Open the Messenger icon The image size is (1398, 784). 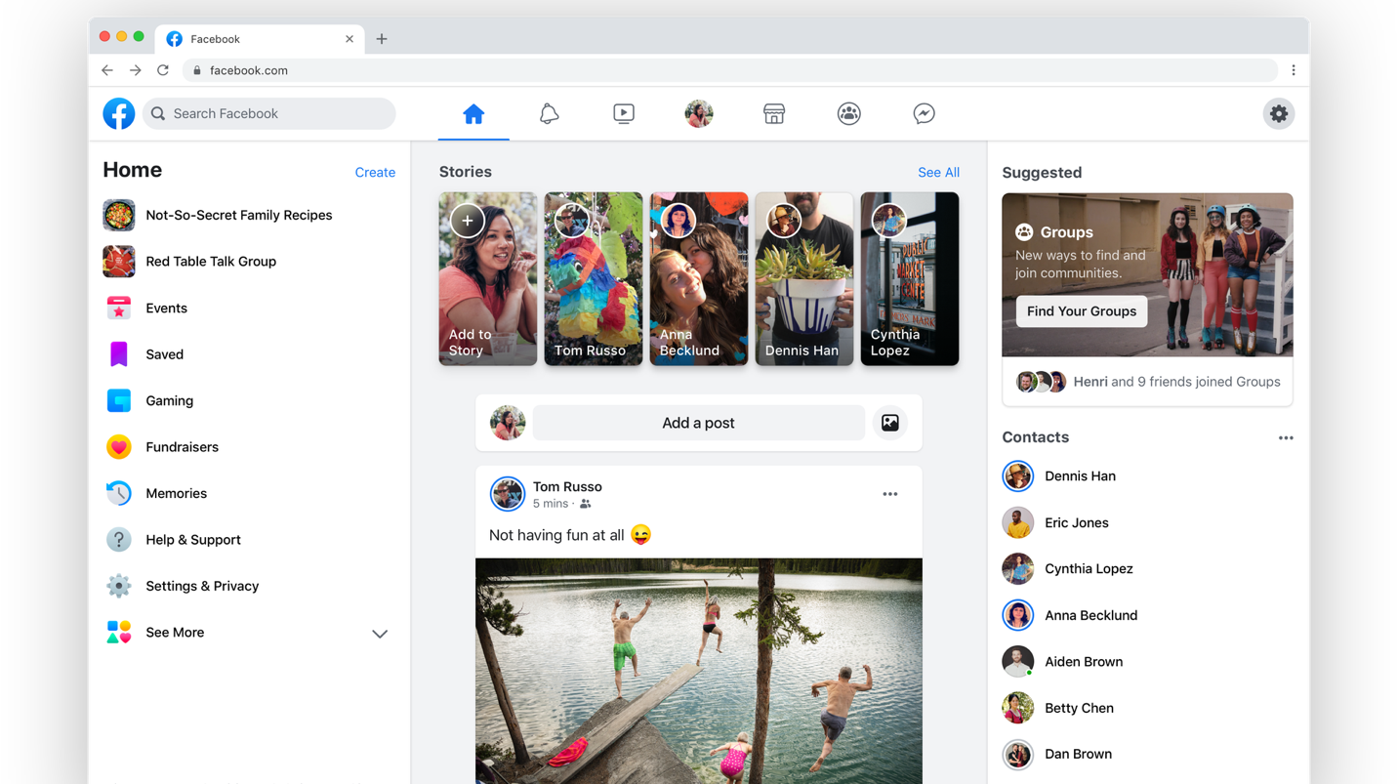point(924,113)
